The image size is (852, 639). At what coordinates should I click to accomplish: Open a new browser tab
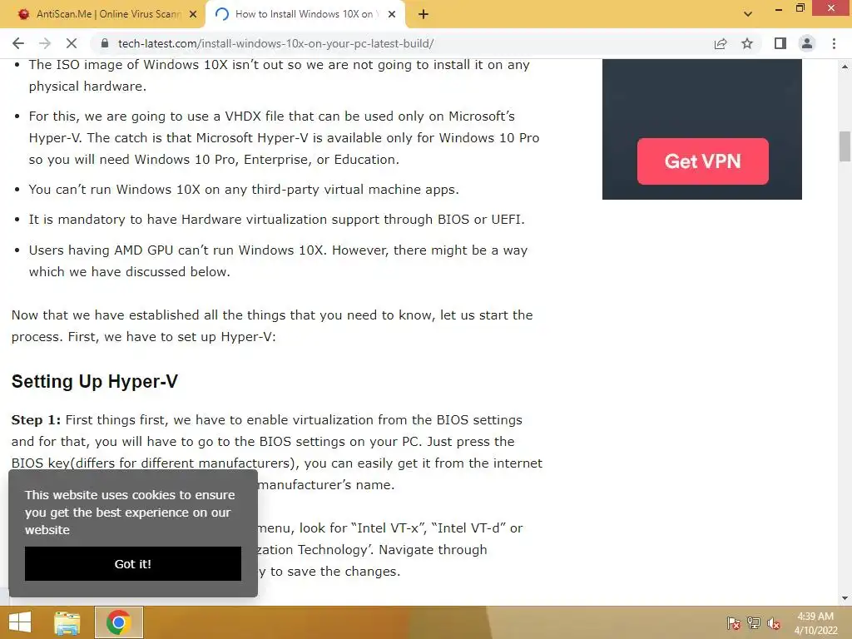click(424, 14)
